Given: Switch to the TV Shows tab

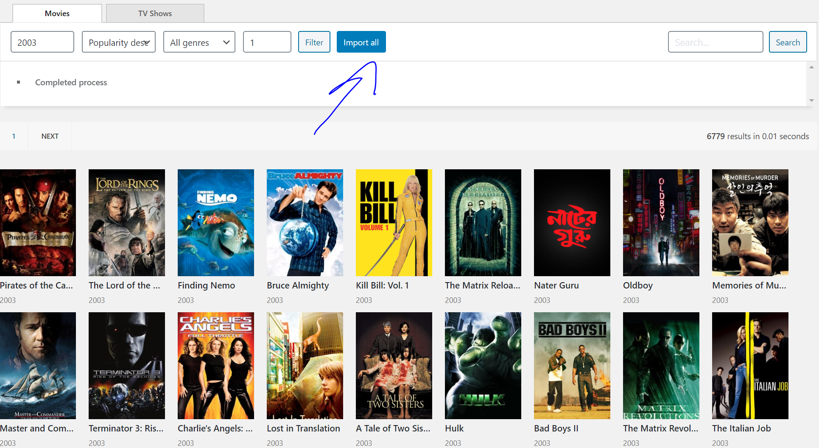Looking at the screenshot, I should [x=155, y=13].
